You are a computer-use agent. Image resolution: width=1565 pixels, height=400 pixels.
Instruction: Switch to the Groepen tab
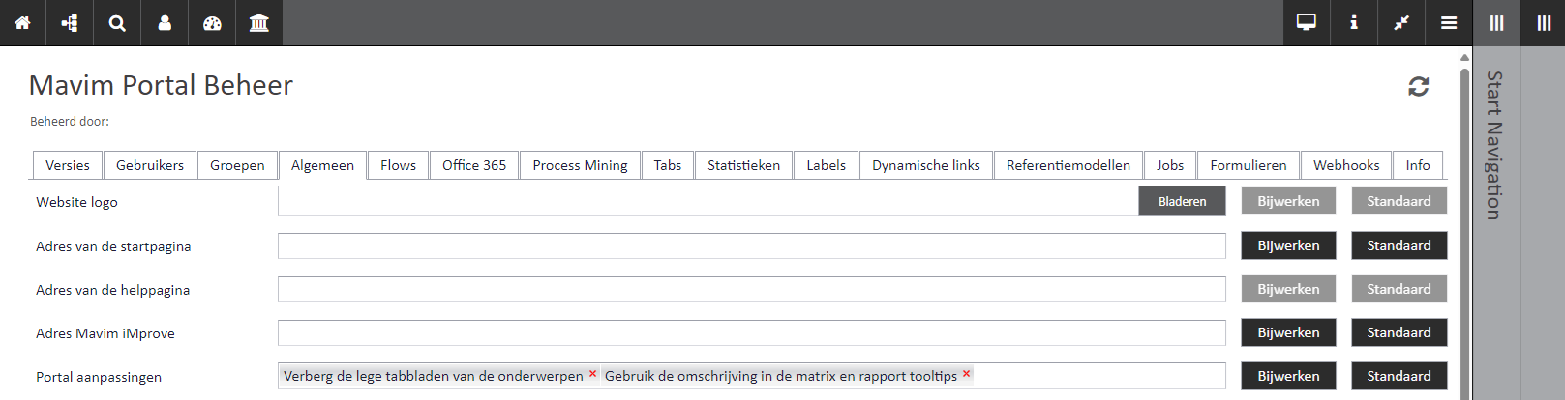pos(237,165)
